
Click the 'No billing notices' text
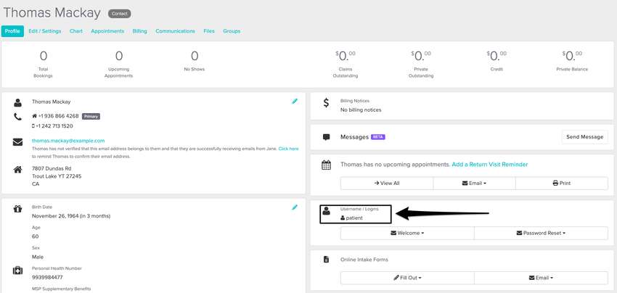click(x=361, y=110)
